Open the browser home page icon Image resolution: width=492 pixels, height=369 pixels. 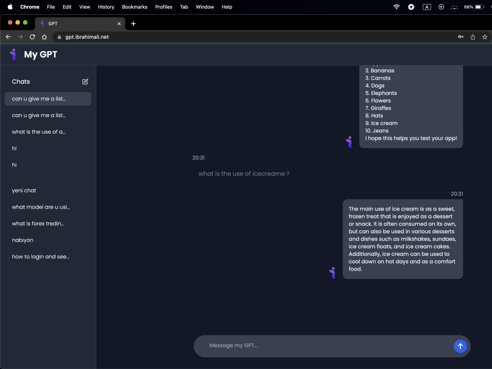pos(44,36)
